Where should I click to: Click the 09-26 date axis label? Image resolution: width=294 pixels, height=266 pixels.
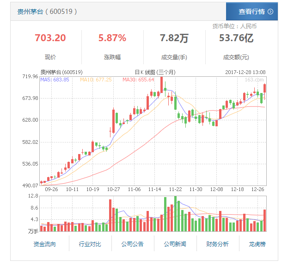(x=51, y=189)
